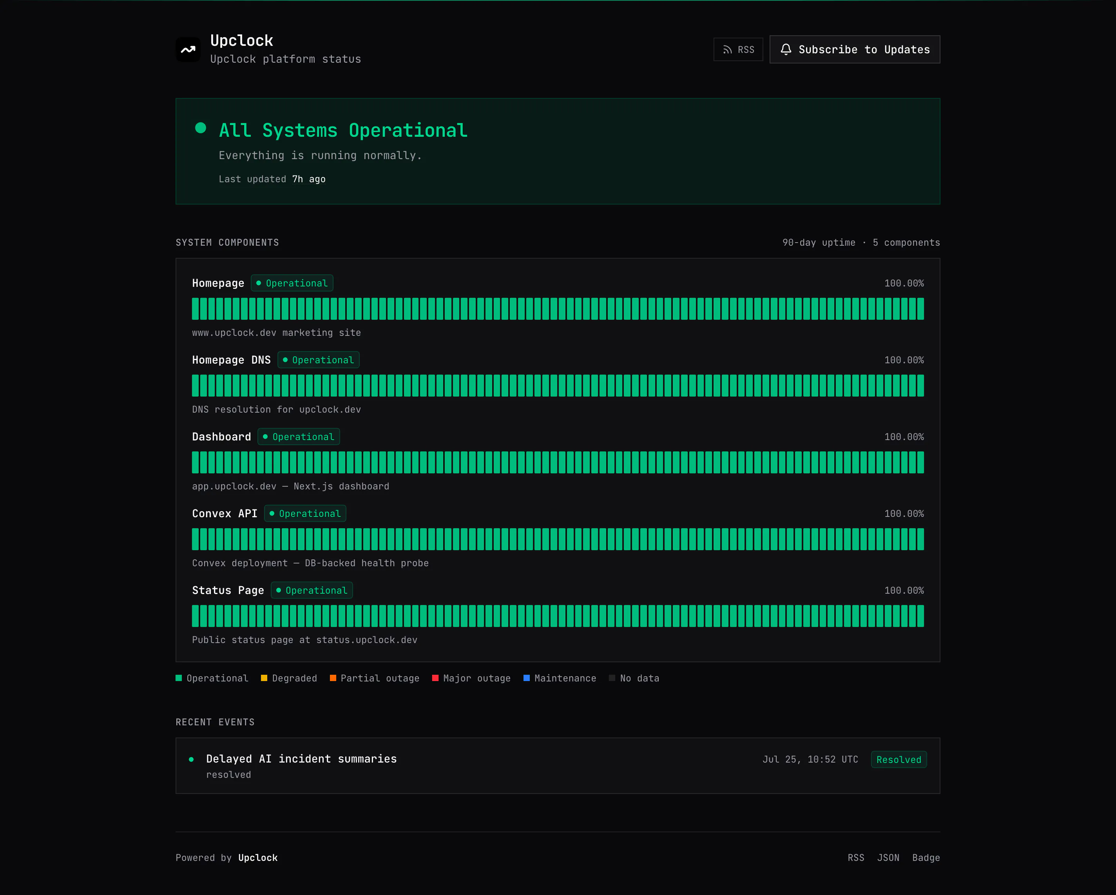The image size is (1116, 895).
Task: Click the red Major outage legend swatch
Action: pyautogui.click(x=435, y=678)
